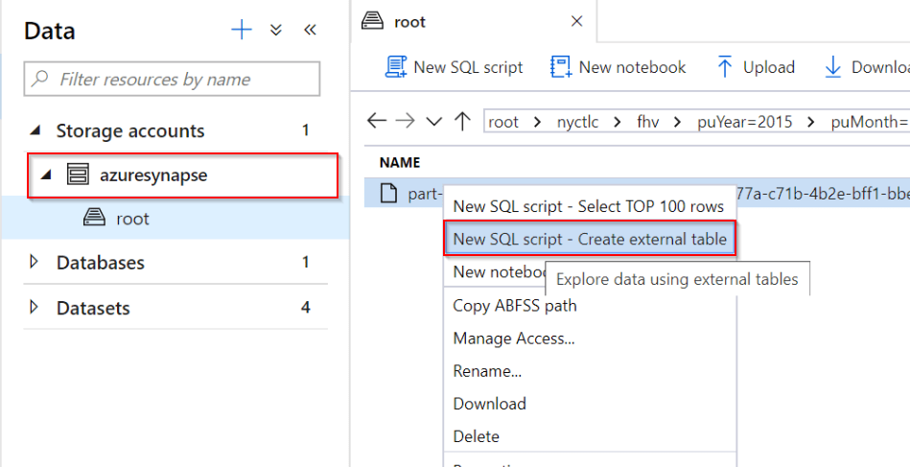Click nyctlc in the breadcrumb path
This screenshot has height=467, width=910.
coord(577,122)
